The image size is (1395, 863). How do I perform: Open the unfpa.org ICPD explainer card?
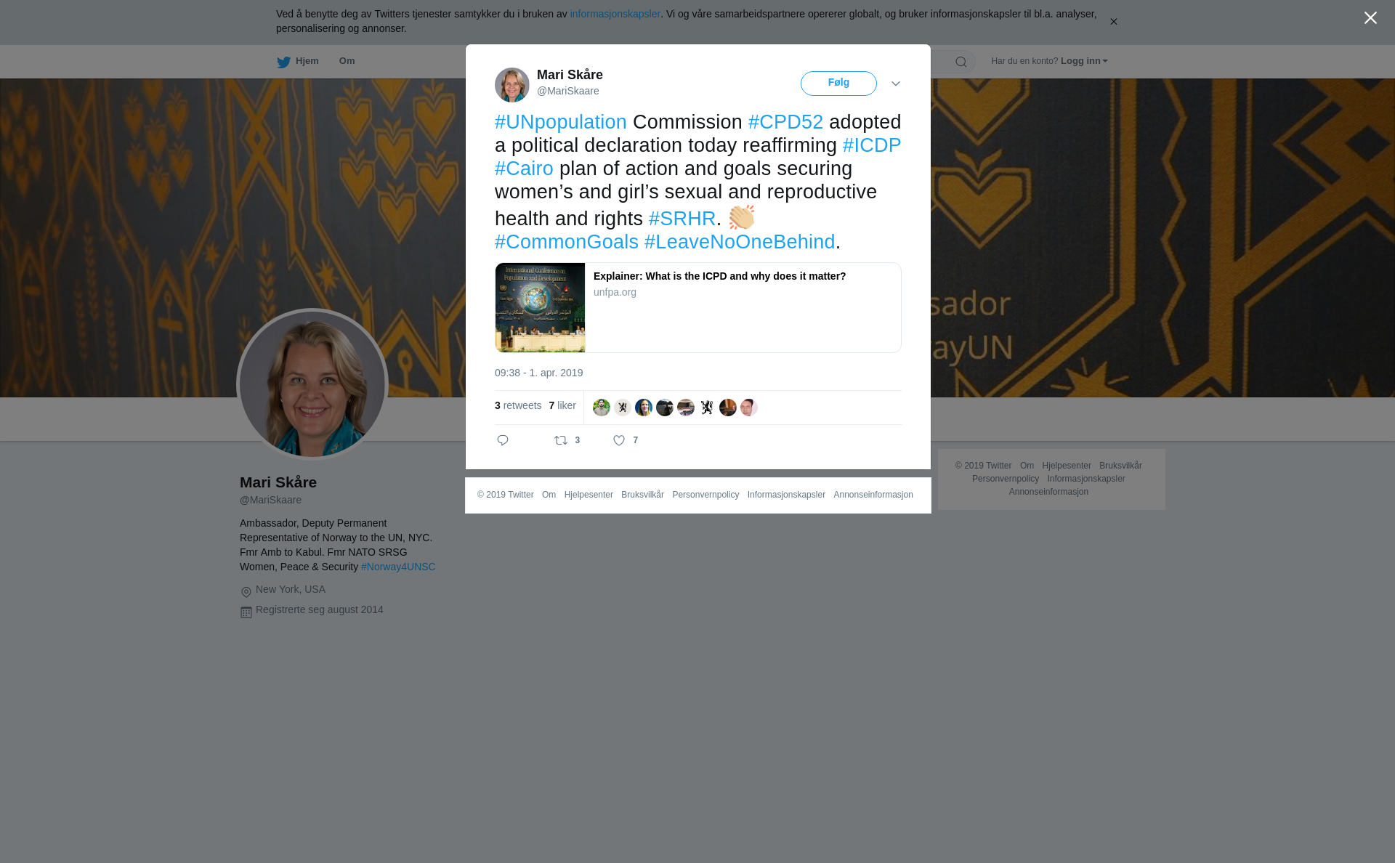698,308
